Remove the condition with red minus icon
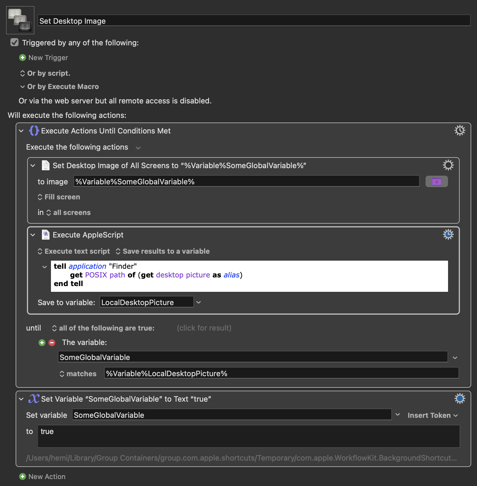The width and height of the screenshot is (477, 486). pos(52,343)
